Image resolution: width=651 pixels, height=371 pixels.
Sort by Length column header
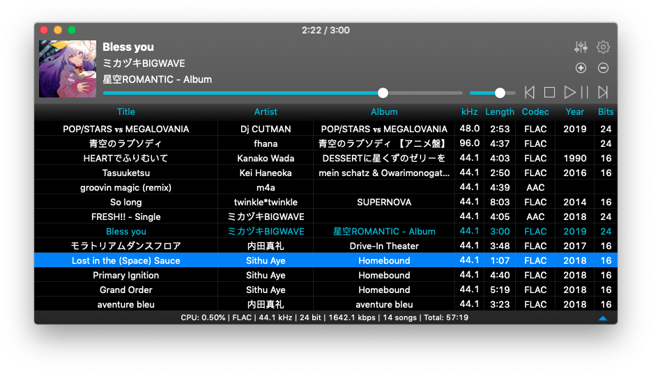click(500, 112)
